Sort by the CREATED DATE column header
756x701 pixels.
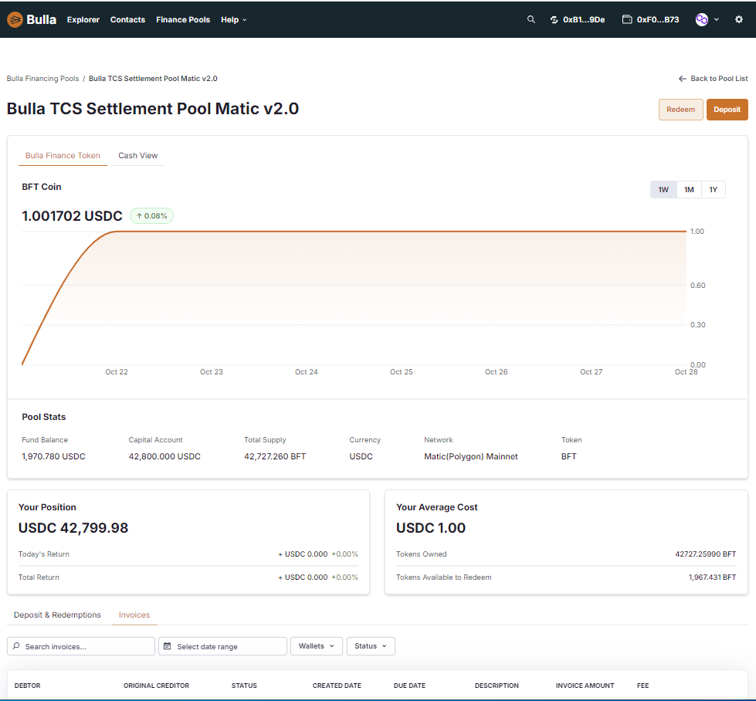(x=337, y=685)
